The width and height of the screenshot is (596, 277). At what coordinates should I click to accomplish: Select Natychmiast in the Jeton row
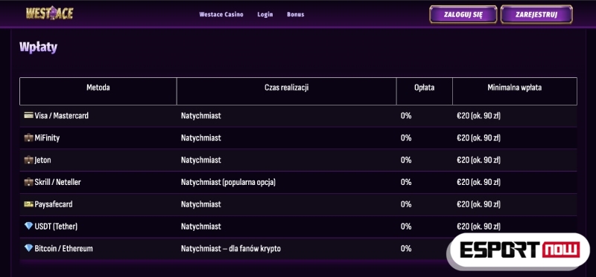[200, 160]
